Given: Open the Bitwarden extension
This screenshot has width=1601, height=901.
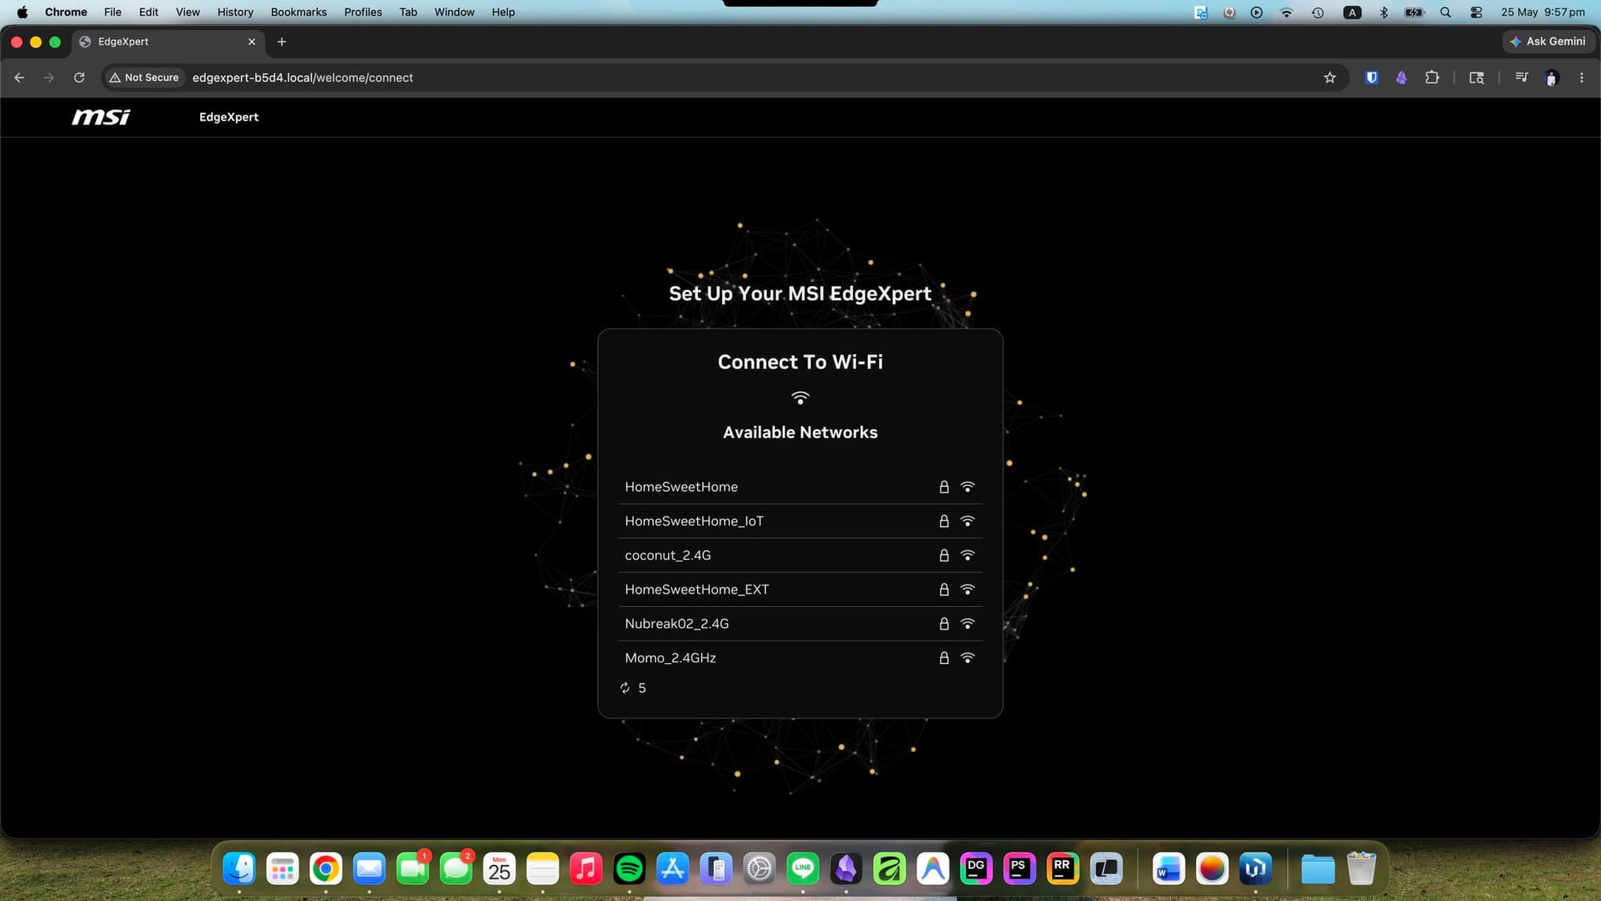Looking at the screenshot, I should click(x=1371, y=78).
